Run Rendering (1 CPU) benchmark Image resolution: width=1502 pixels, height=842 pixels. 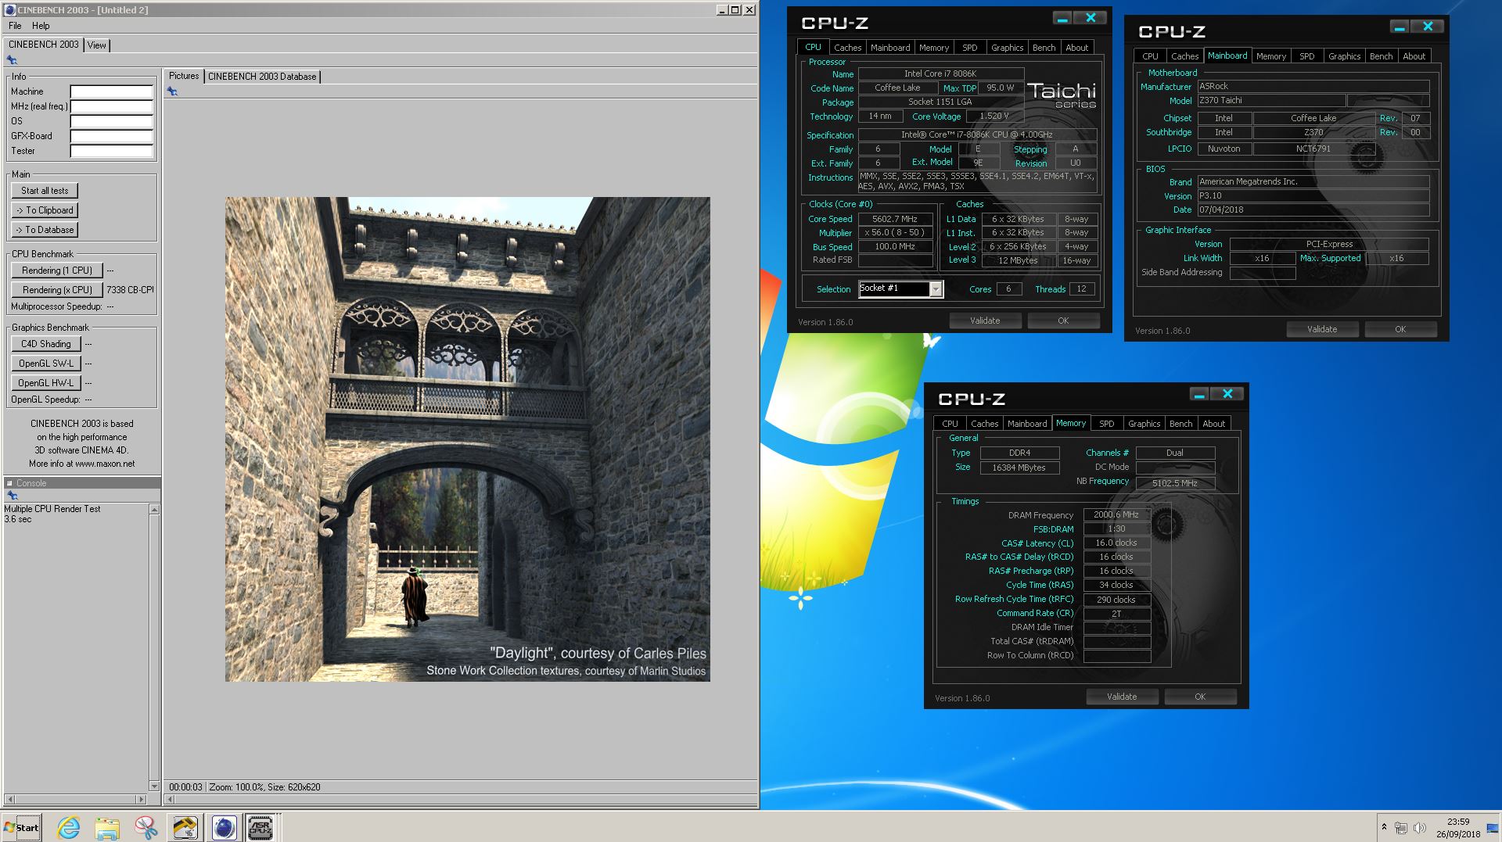pos(57,271)
